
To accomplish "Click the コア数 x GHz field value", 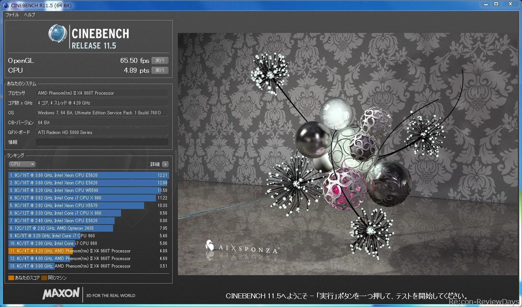I will pos(102,103).
